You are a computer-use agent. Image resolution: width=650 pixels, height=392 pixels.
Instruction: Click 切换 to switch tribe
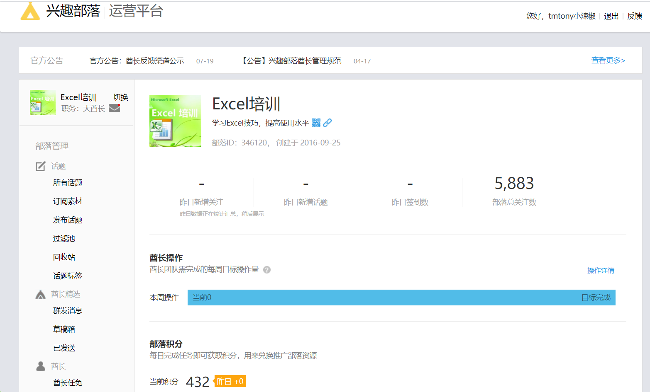121,97
